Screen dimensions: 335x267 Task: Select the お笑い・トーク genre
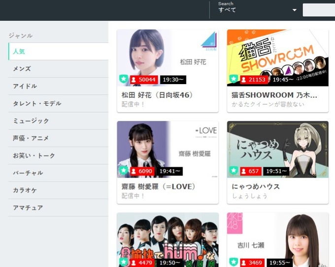[58, 156]
